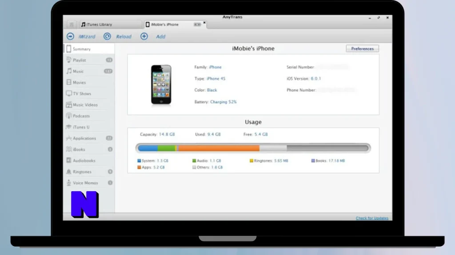455x255 pixels.
Task: Click the Color value "Black"
Action: (x=212, y=90)
